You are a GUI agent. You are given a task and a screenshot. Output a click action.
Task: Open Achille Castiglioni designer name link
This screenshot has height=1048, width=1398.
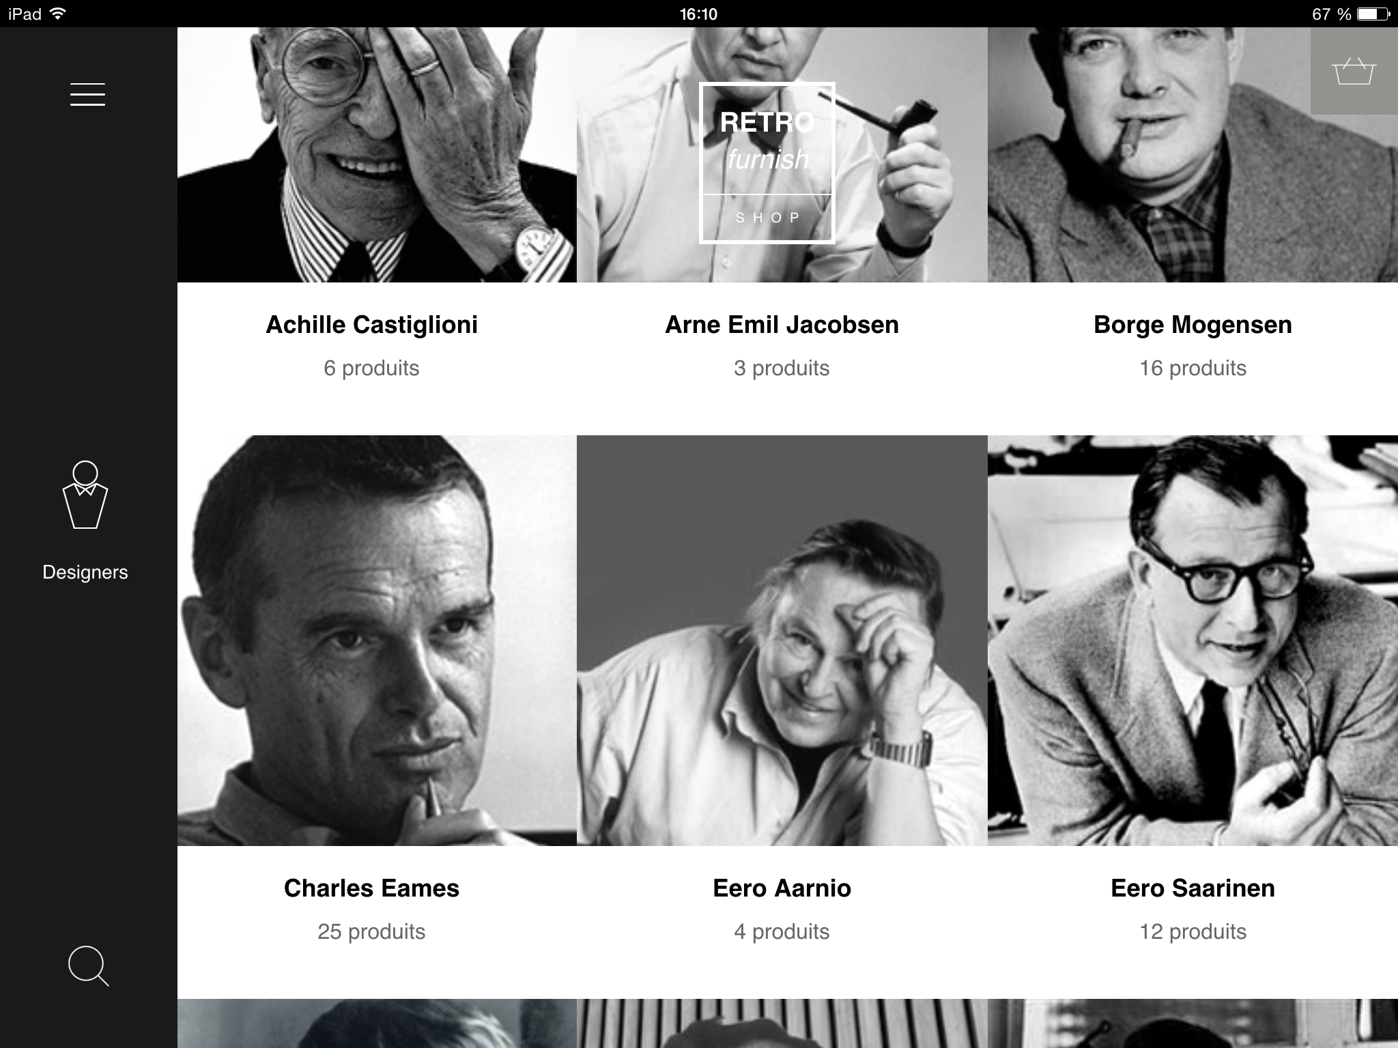(x=371, y=325)
